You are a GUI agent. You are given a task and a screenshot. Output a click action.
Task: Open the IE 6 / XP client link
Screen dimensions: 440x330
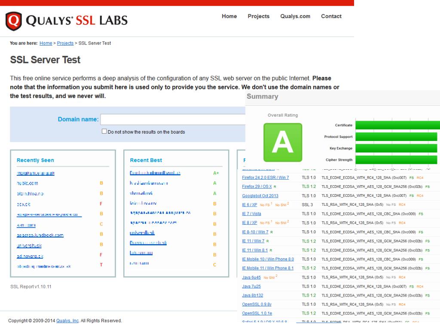pyautogui.click(x=250, y=205)
